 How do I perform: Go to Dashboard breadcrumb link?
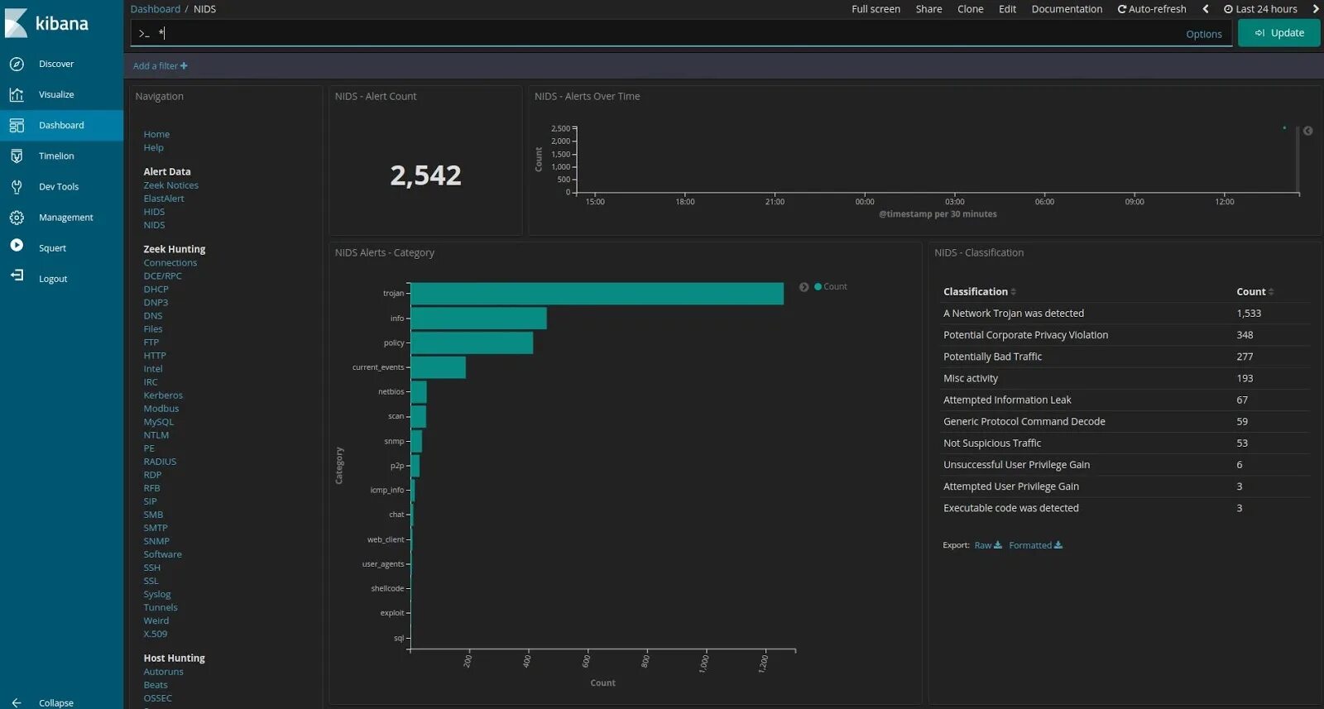click(x=155, y=9)
